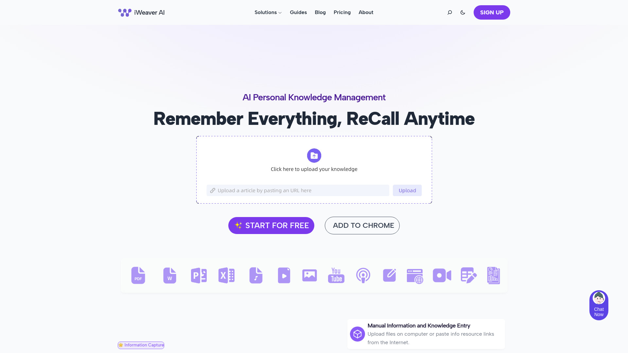The image size is (628, 353).
Task: Click the search icon in navbar
Action: [449, 12]
